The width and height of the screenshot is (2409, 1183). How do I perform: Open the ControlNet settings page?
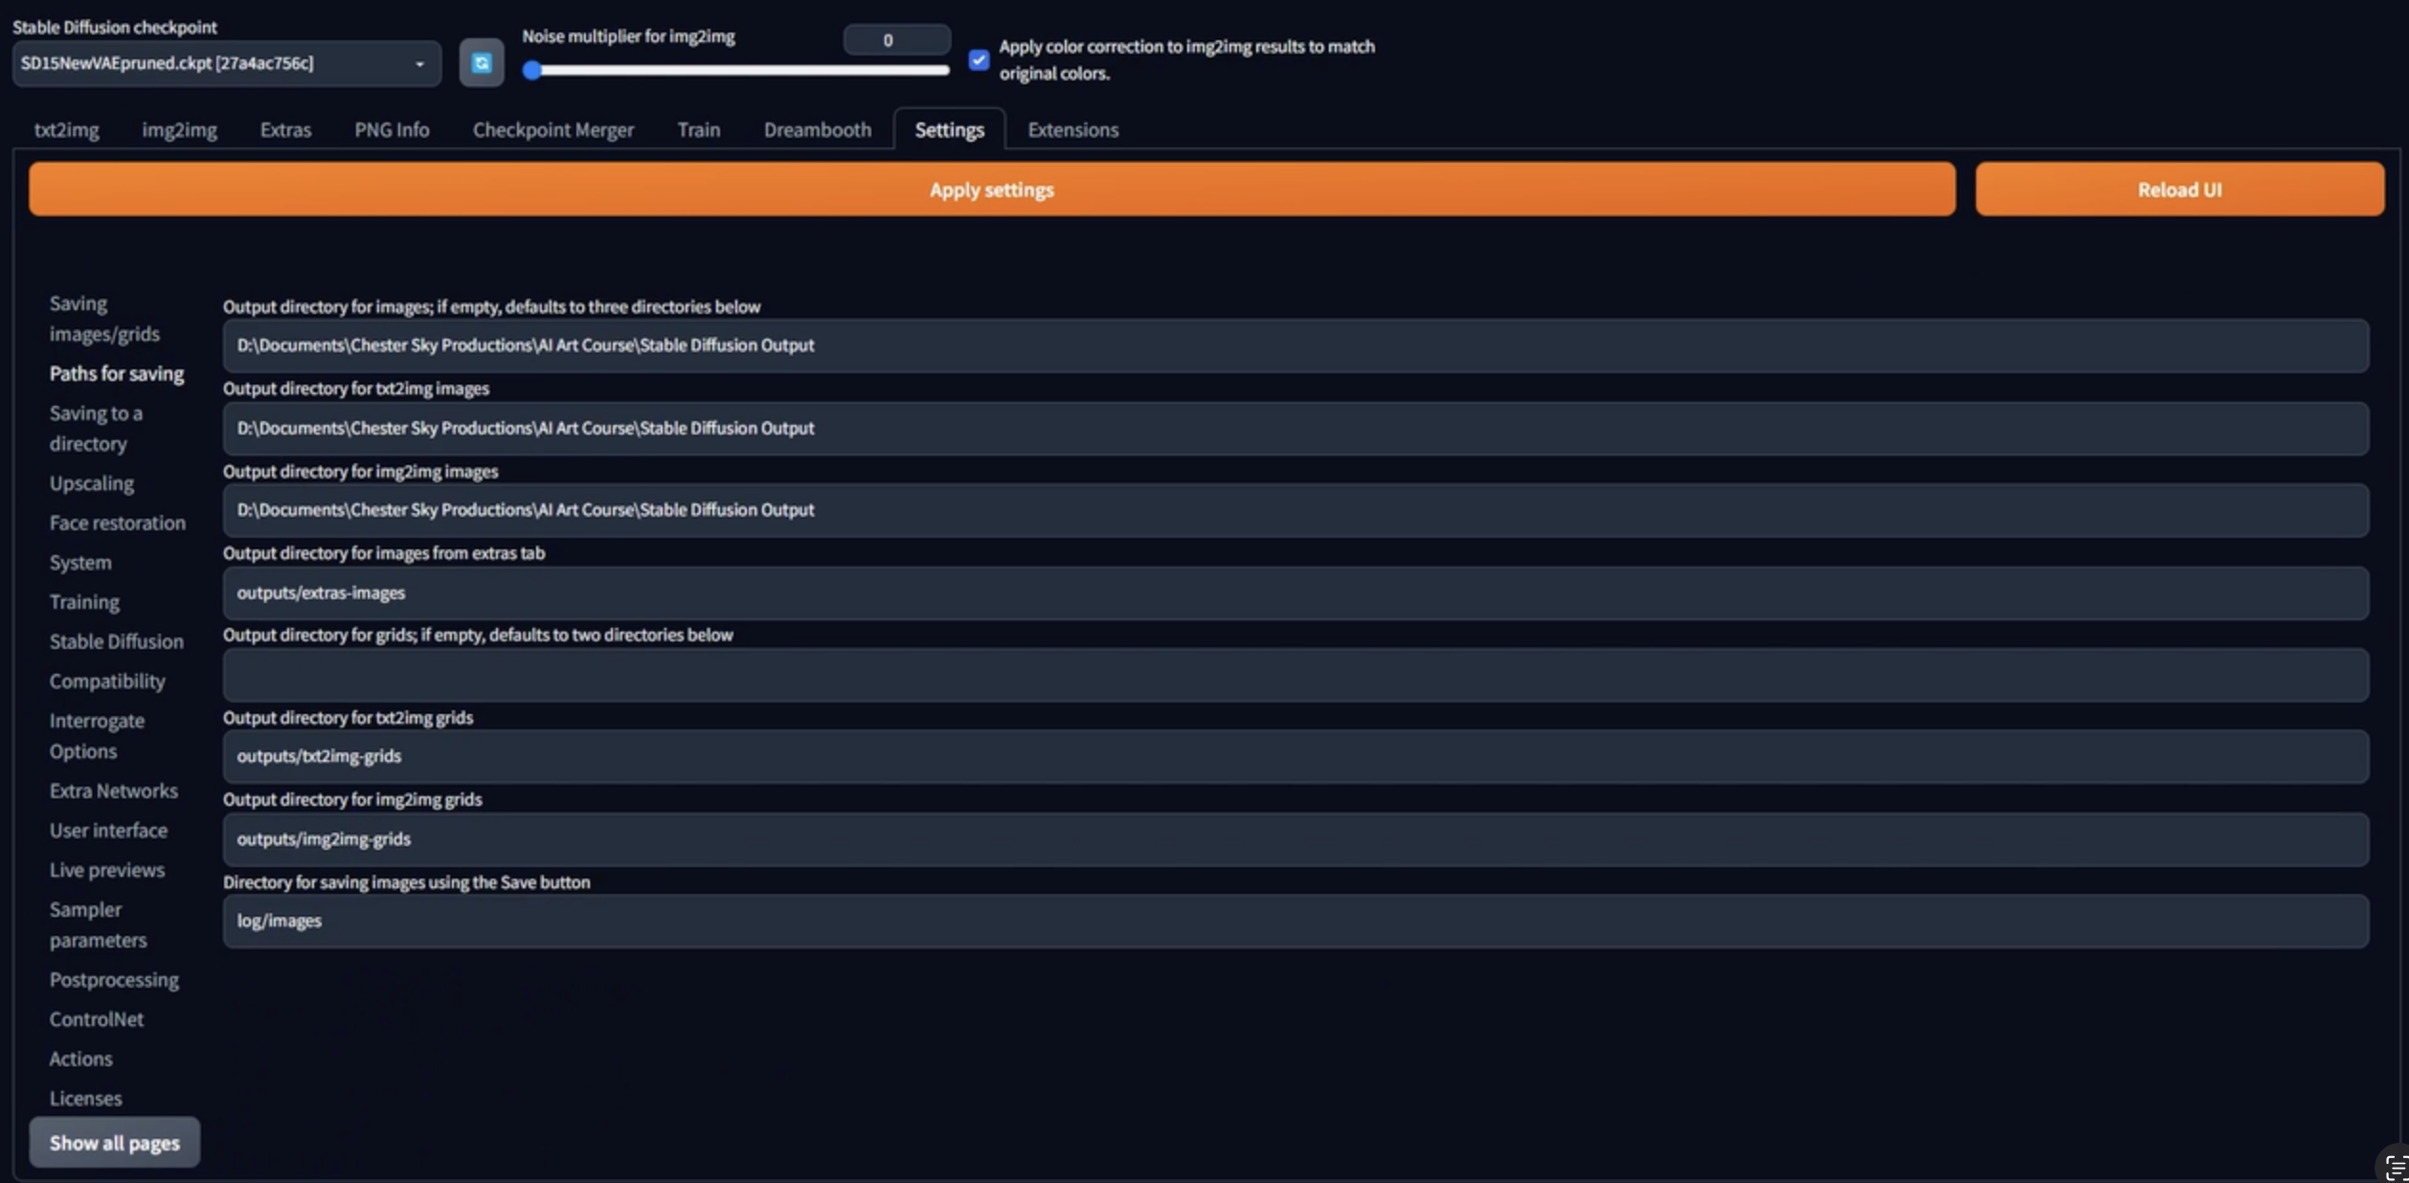click(97, 1019)
